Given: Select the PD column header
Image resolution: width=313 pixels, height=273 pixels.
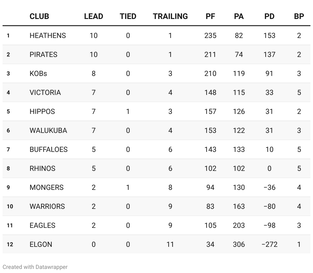Looking at the screenshot, I should tap(269, 16).
